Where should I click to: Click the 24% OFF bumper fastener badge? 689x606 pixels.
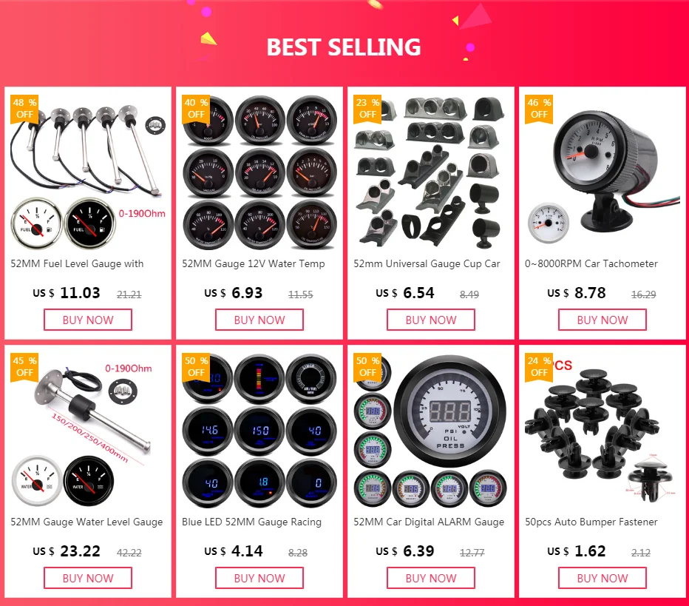tap(539, 367)
